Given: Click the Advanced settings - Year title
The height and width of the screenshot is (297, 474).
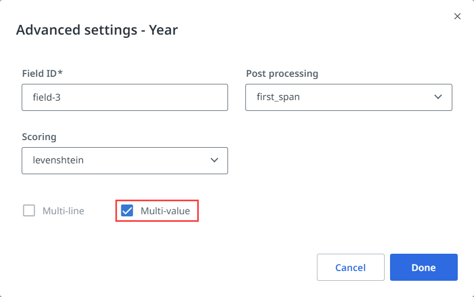Looking at the screenshot, I should click(x=97, y=30).
